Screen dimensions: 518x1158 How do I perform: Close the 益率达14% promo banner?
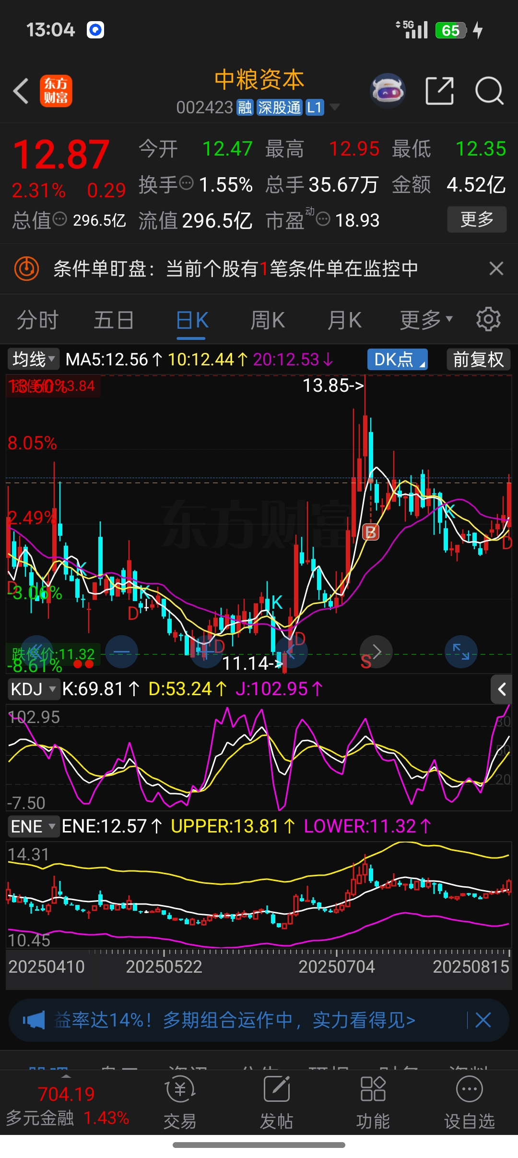pos(483,1020)
